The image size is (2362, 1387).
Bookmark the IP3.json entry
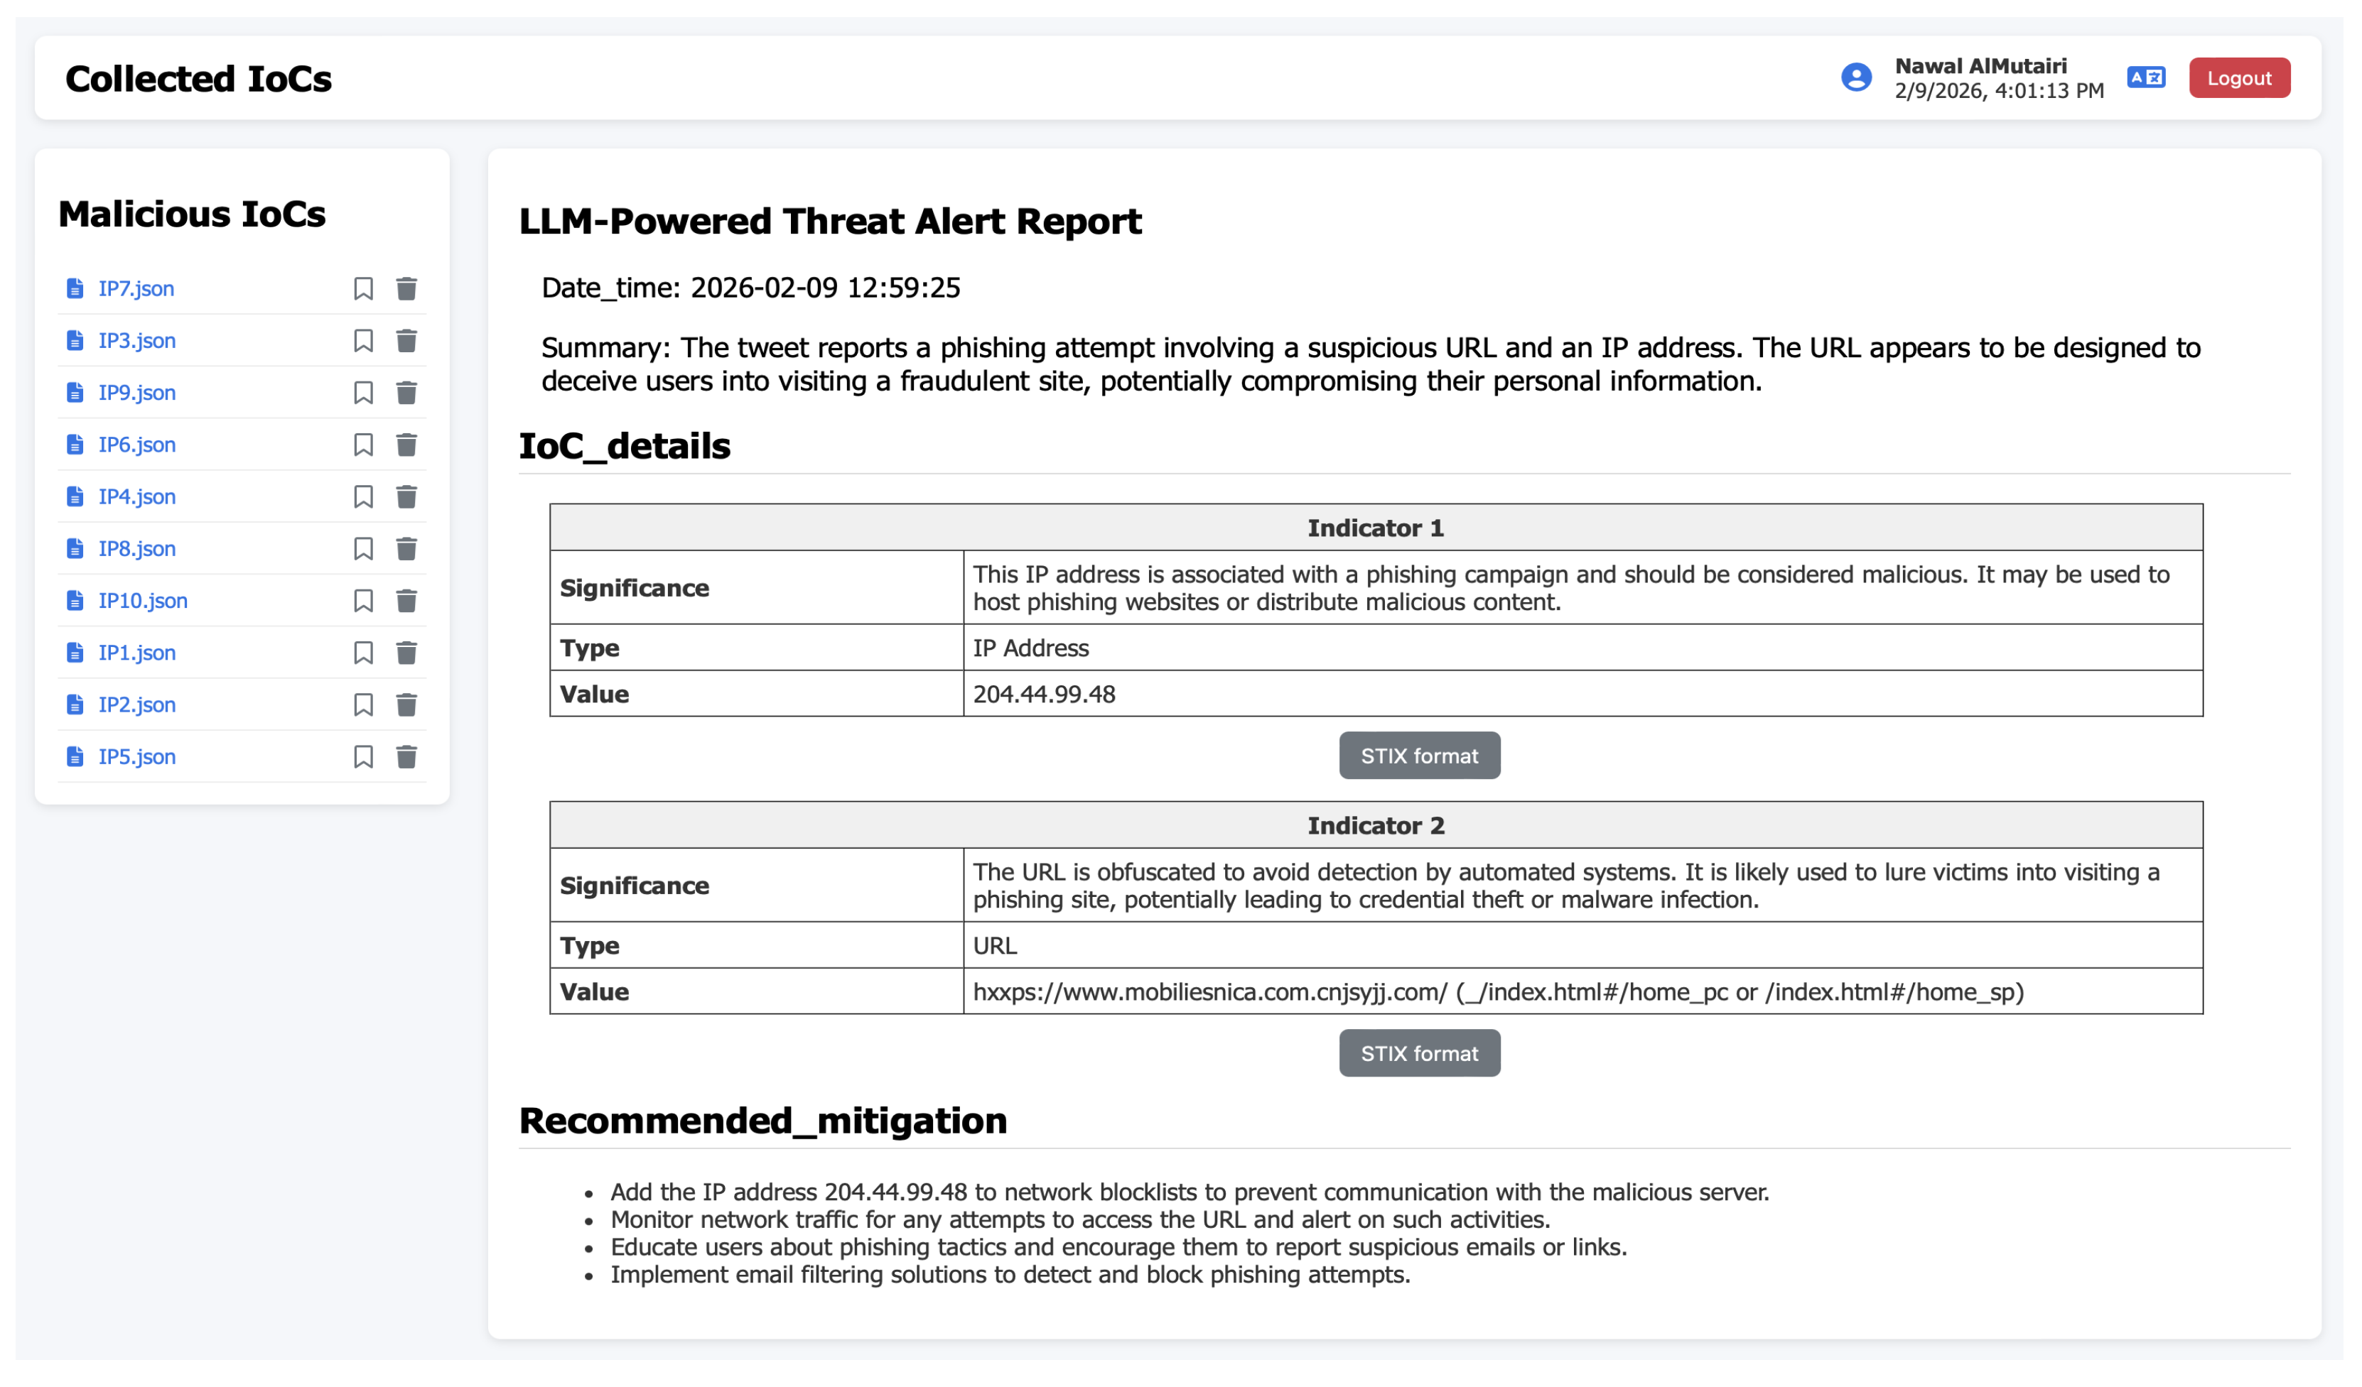click(364, 341)
